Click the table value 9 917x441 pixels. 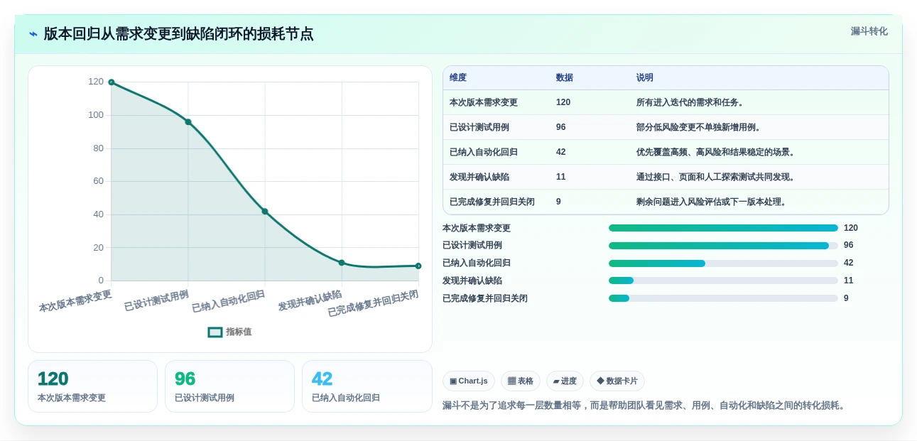[x=558, y=202]
